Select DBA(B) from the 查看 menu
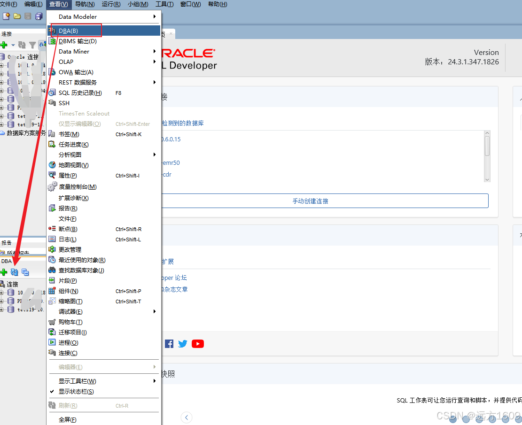 70,31
